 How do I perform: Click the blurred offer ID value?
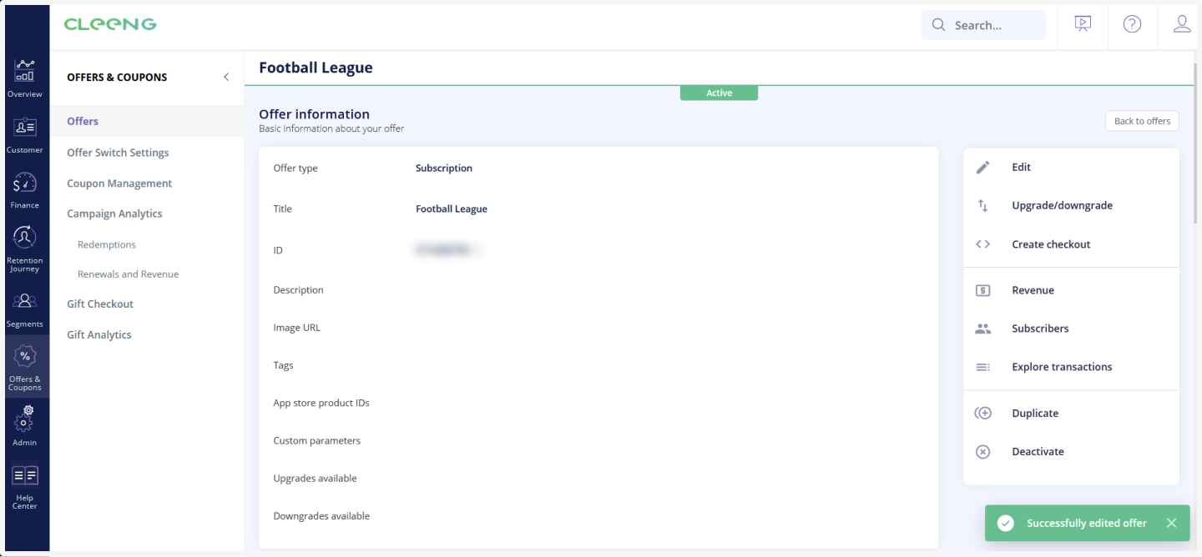pos(449,249)
